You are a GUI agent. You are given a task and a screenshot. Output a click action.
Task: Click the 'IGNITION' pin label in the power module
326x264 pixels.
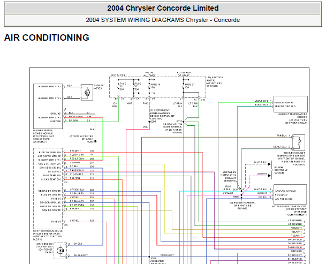[x=56, y=121]
